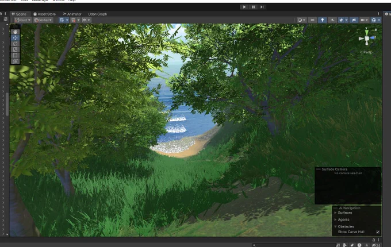Screen dimensions: 391x247
Task: Toggle scene lighting bulb
Action: pos(323,20)
